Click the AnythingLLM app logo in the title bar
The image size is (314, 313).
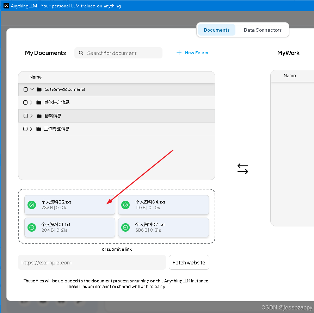pos(6,6)
